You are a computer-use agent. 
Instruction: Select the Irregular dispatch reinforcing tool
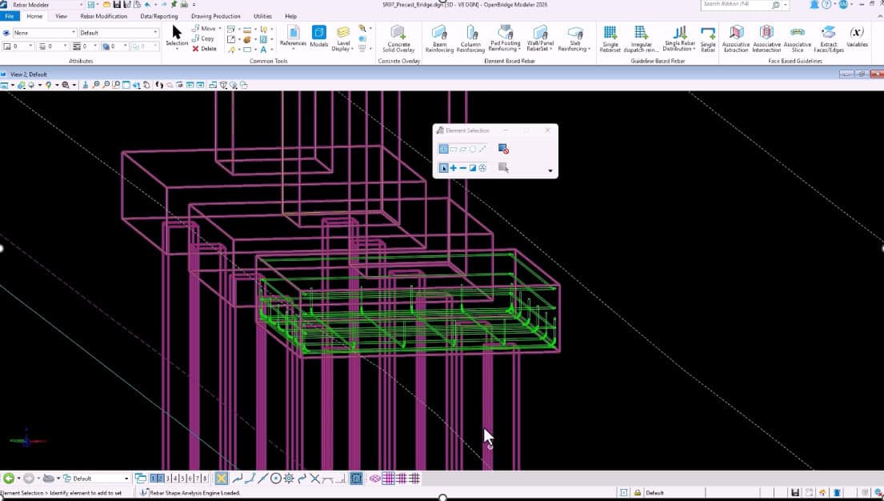(x=641, y=38)
